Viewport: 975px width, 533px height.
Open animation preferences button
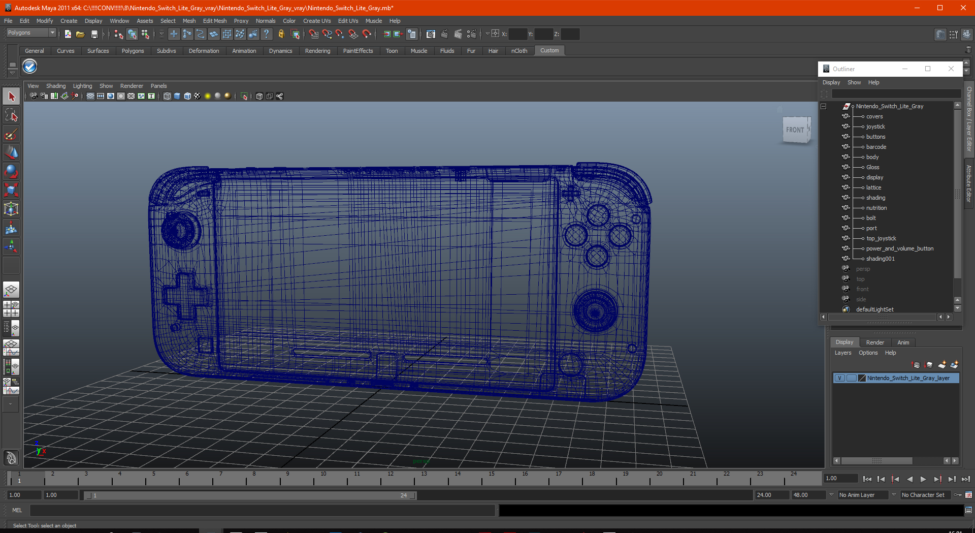coord(969,494)
